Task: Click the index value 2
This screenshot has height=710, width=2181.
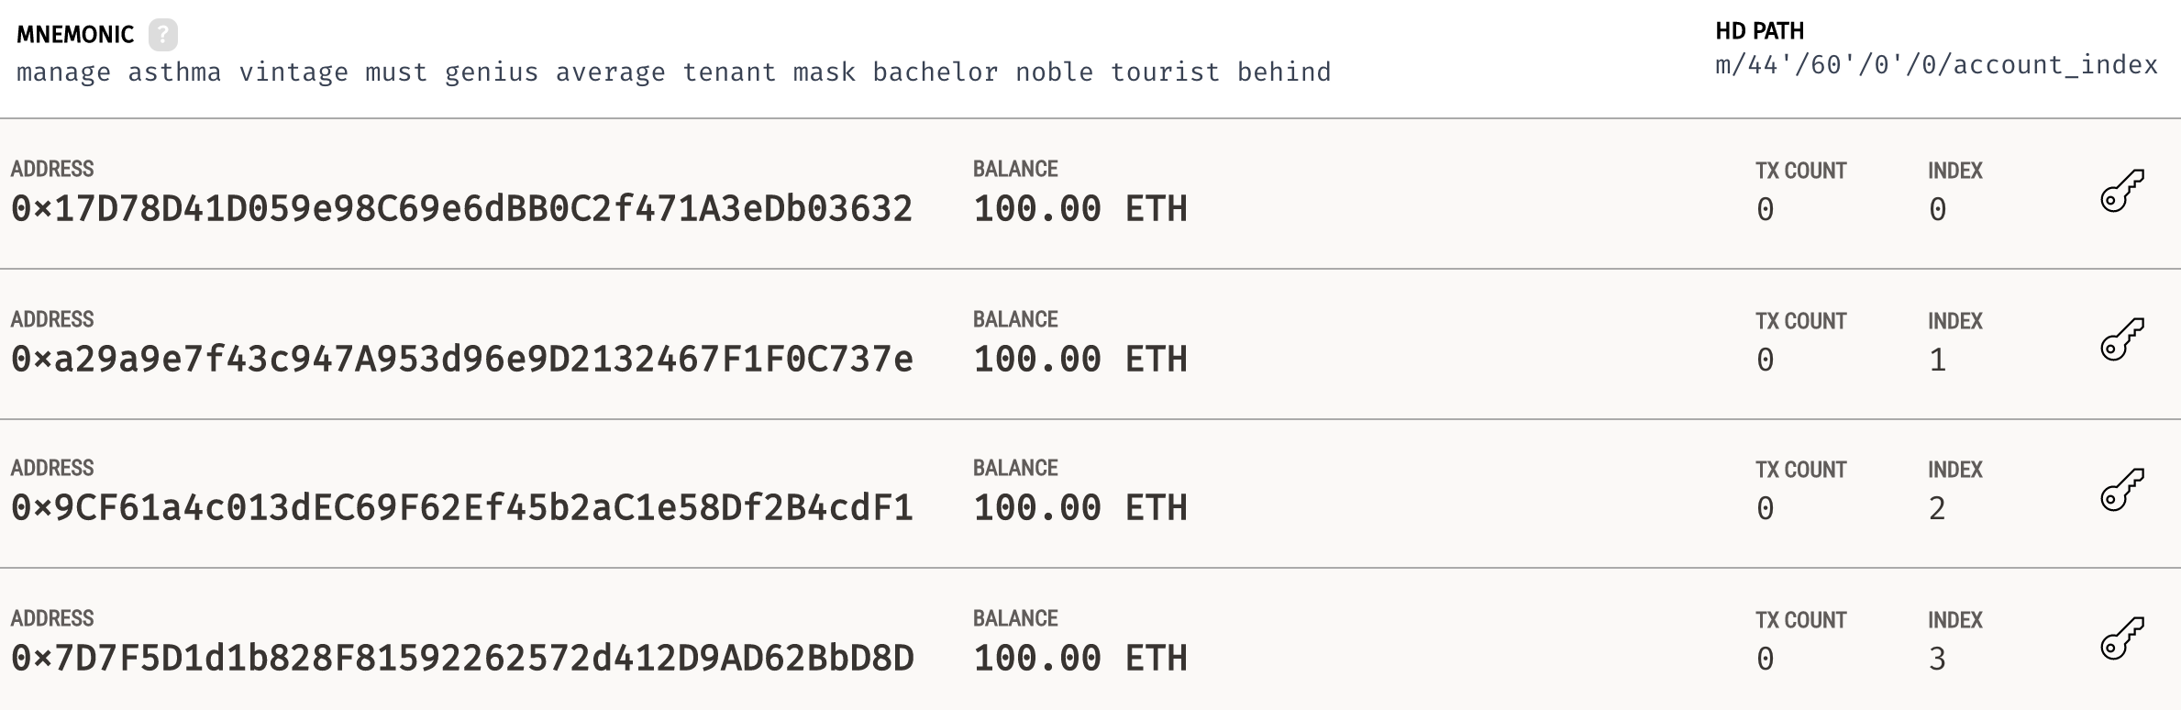Action: point(1937,509)
